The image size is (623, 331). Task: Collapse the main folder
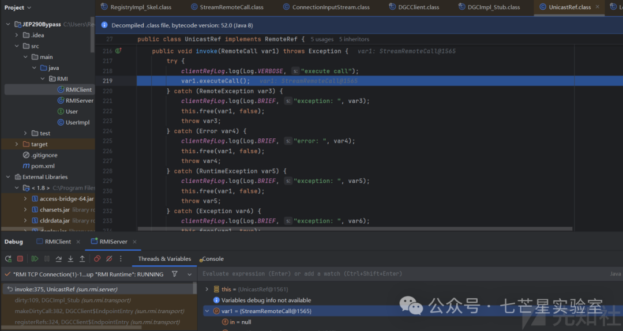pos(25,57)
